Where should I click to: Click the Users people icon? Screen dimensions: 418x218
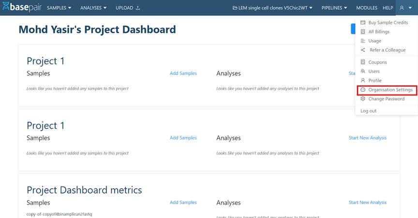point(363,71)
